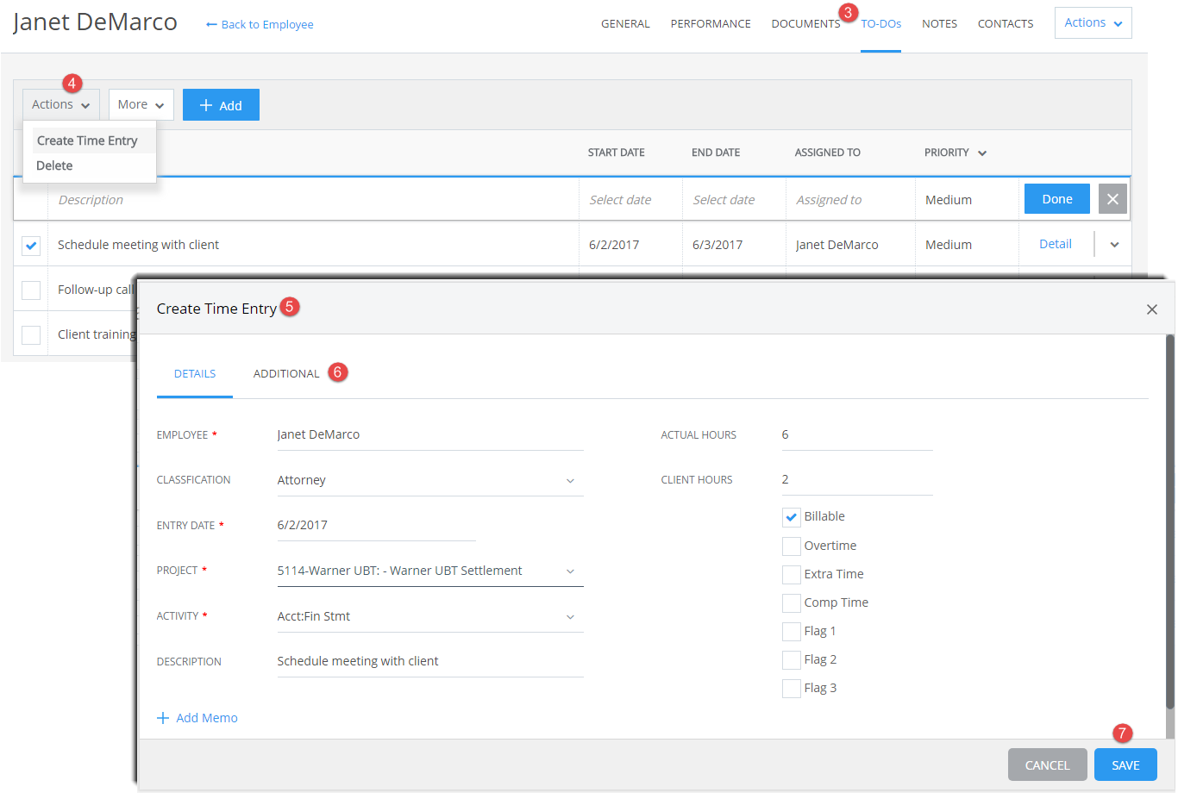Go Back to Employee link

pyautogui.click(x=267, y=25)
